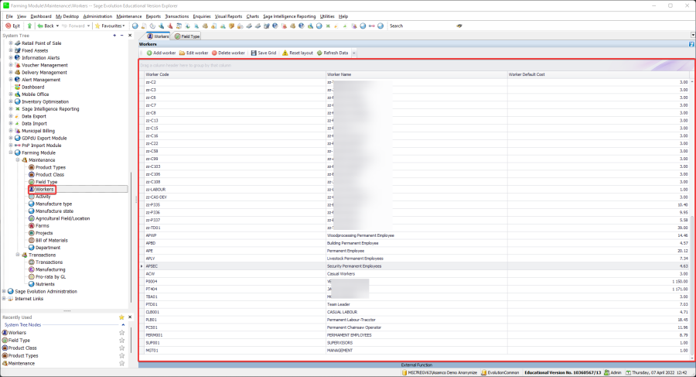
Task: Click the Exit button in the toolbar
Action: point(12,26)
